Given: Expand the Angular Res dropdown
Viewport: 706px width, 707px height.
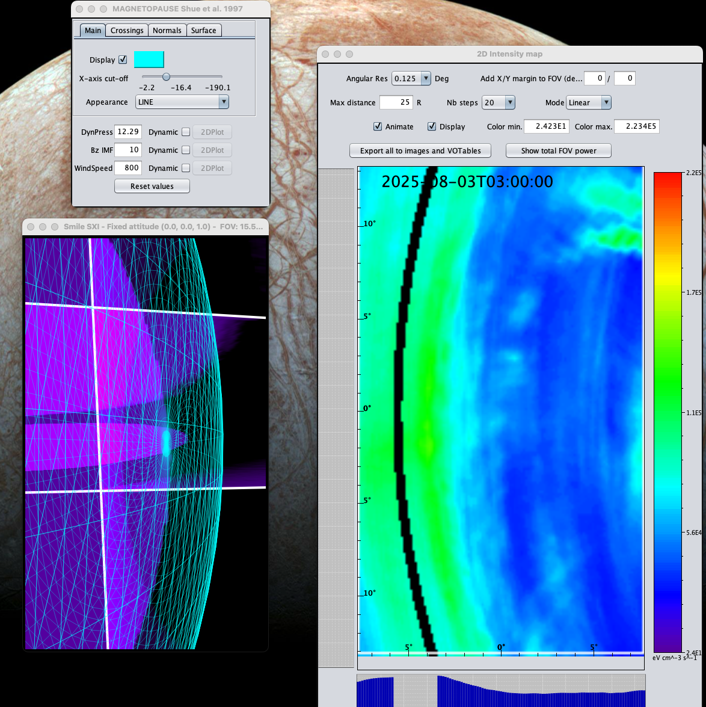Looking at the screenshot, I should (x=411, y=79).
